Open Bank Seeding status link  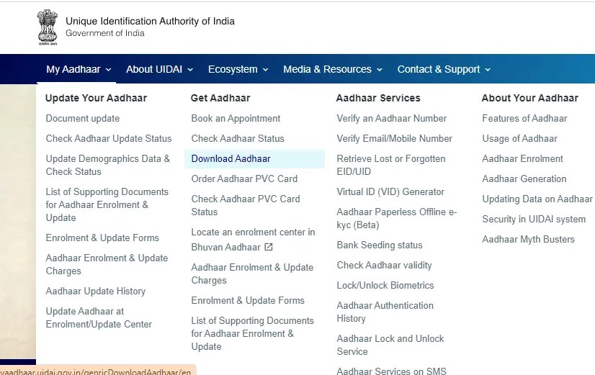coord(380,245)
